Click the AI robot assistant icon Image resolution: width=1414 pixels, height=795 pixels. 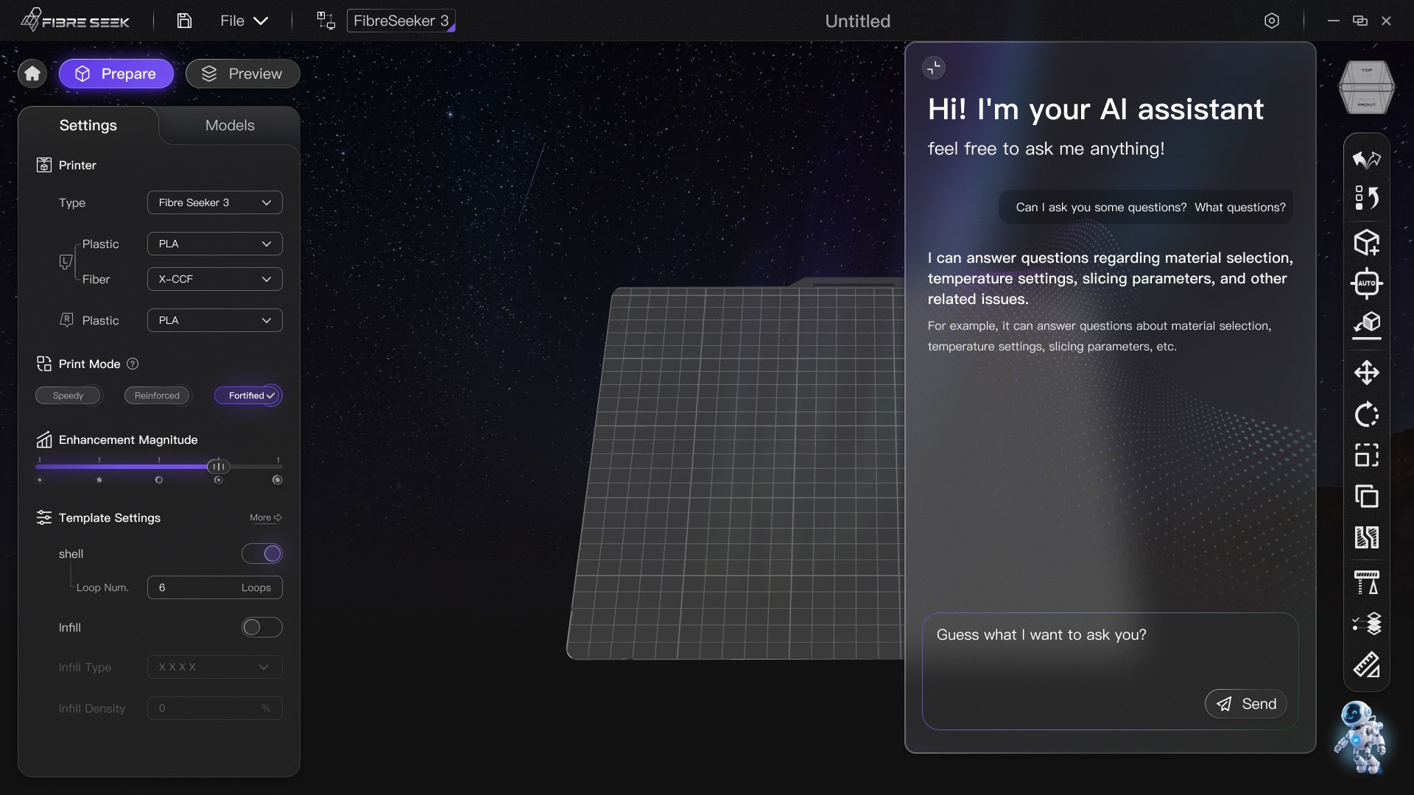(1360, 736)
